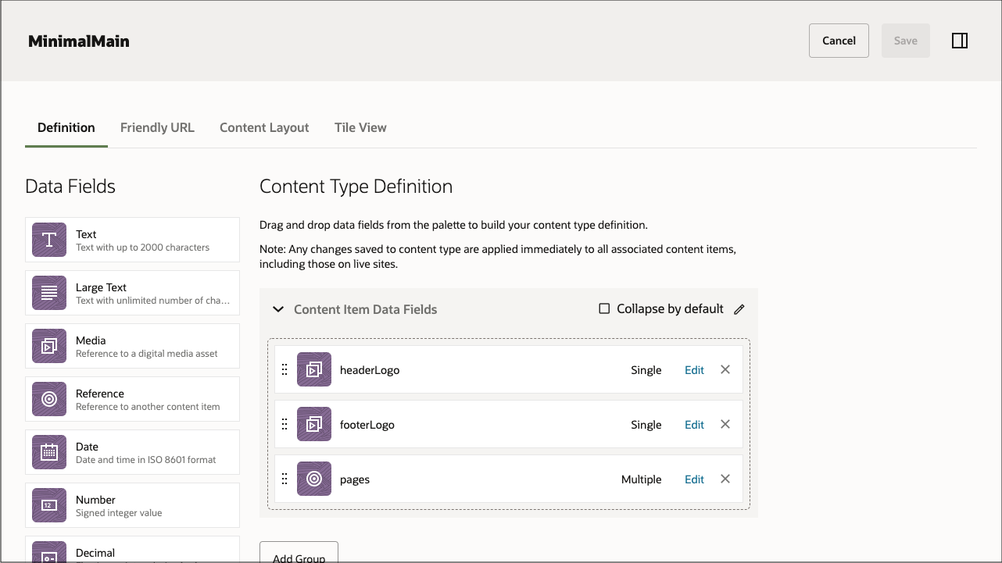Select the Number data field icon
The image size is (1002, 563).
pos(48,505)
